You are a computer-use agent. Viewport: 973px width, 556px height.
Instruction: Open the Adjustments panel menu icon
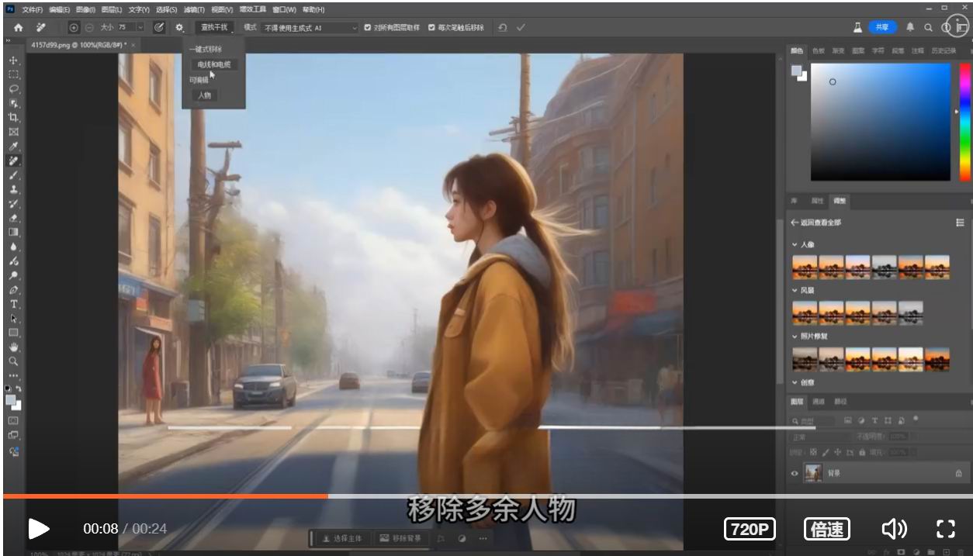(960, 223)
